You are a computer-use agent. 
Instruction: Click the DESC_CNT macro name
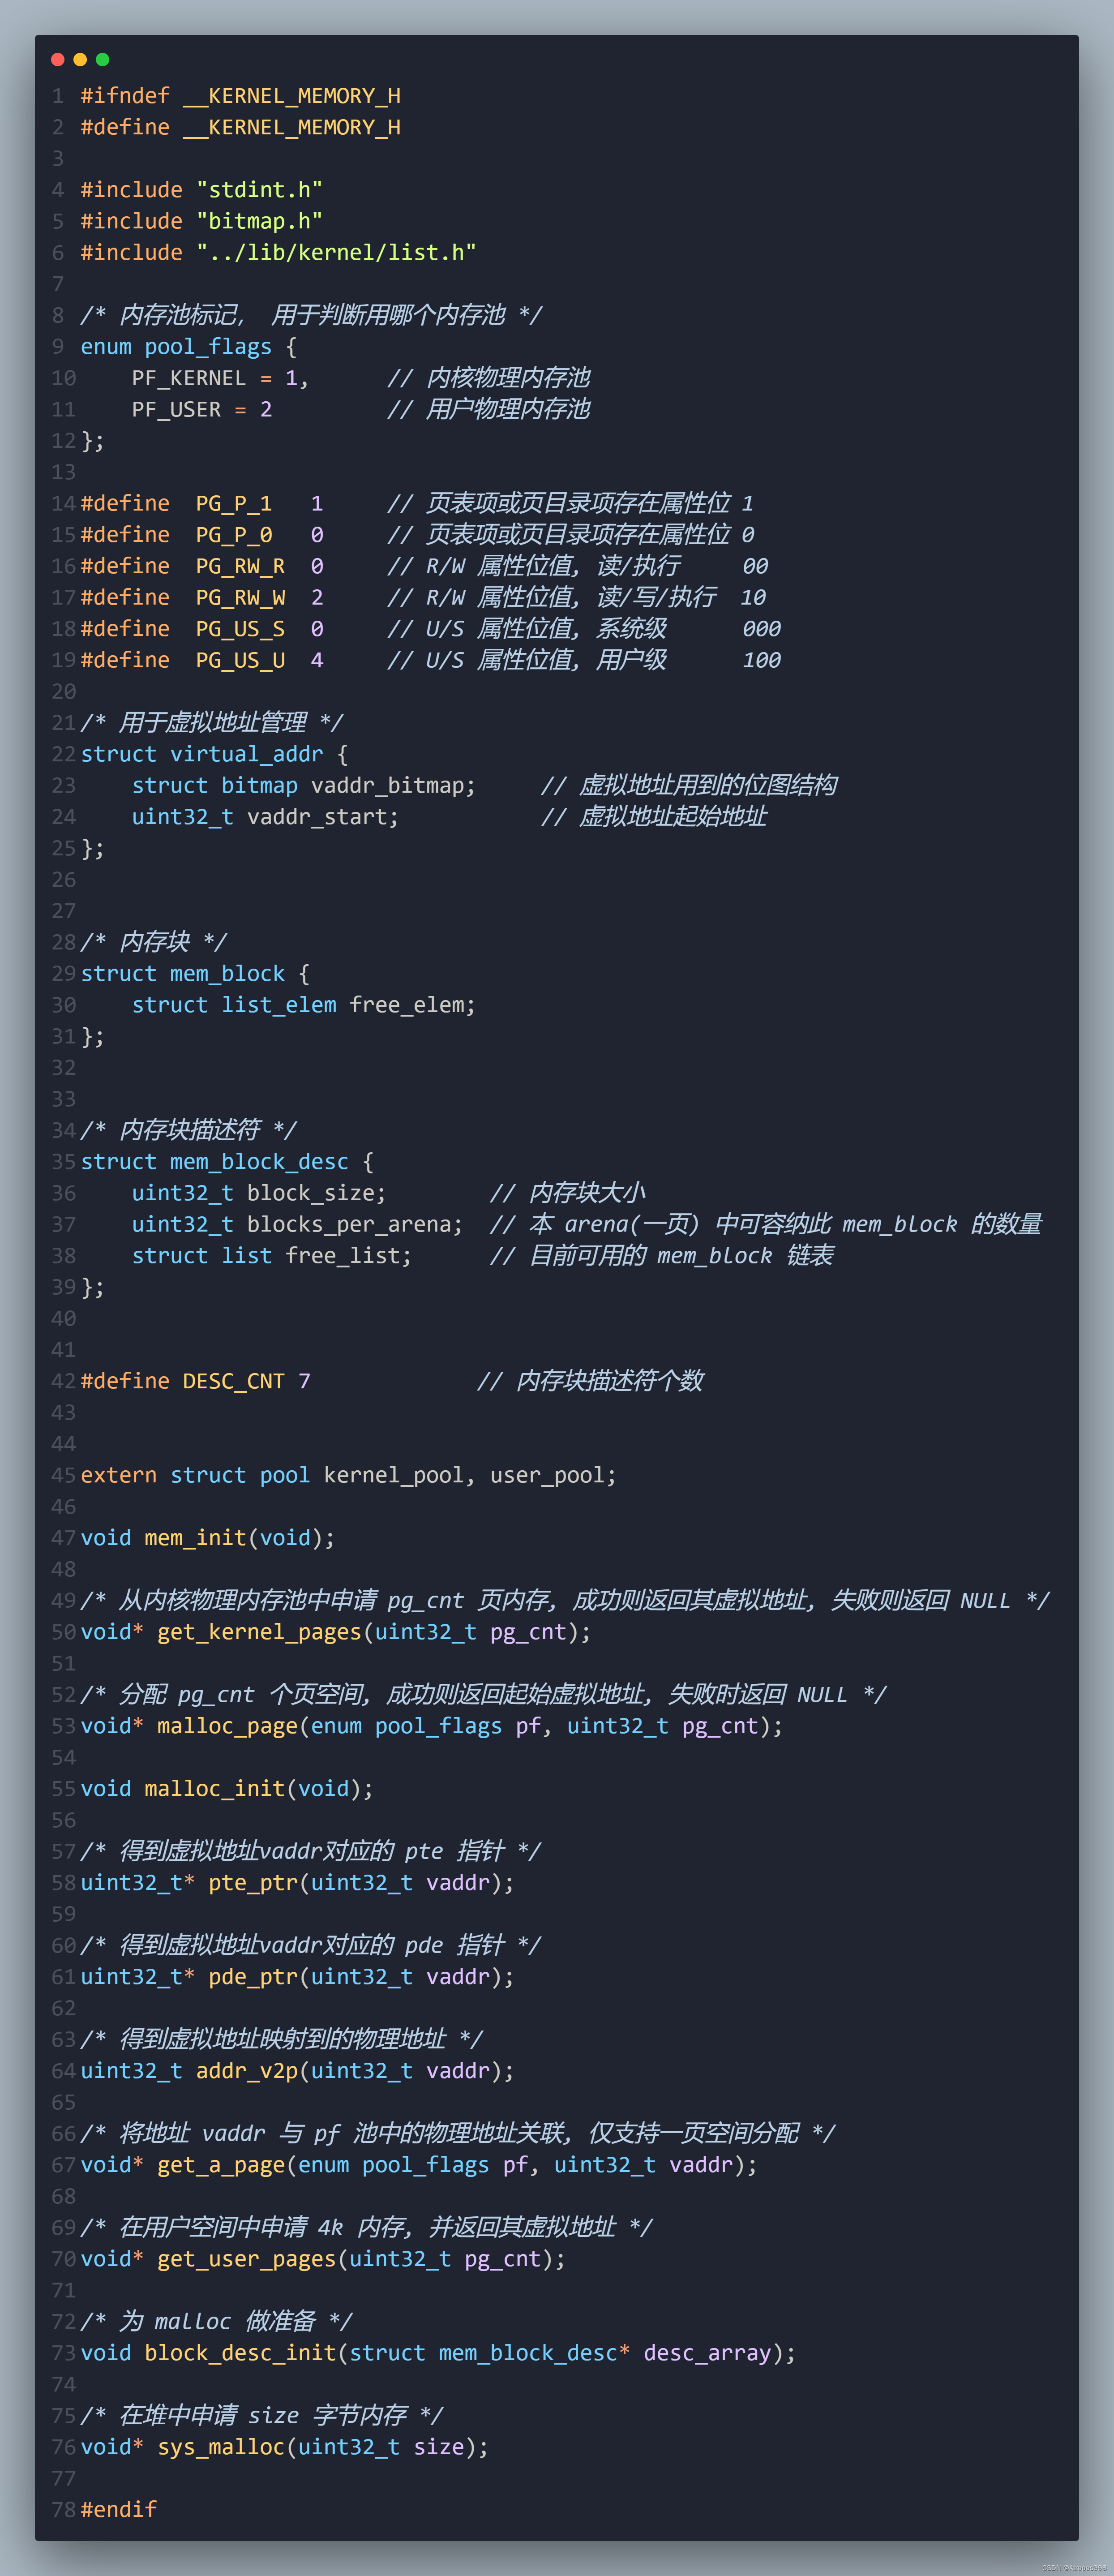pyautogui.click(x=234, y=1381)
